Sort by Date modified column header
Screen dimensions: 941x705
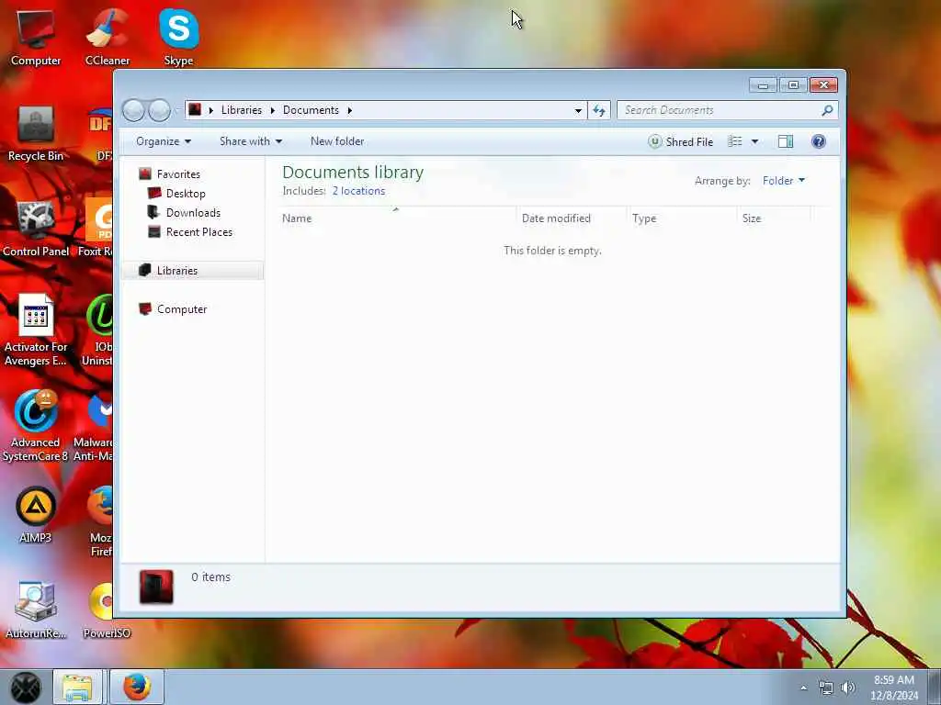coord(572,218)
